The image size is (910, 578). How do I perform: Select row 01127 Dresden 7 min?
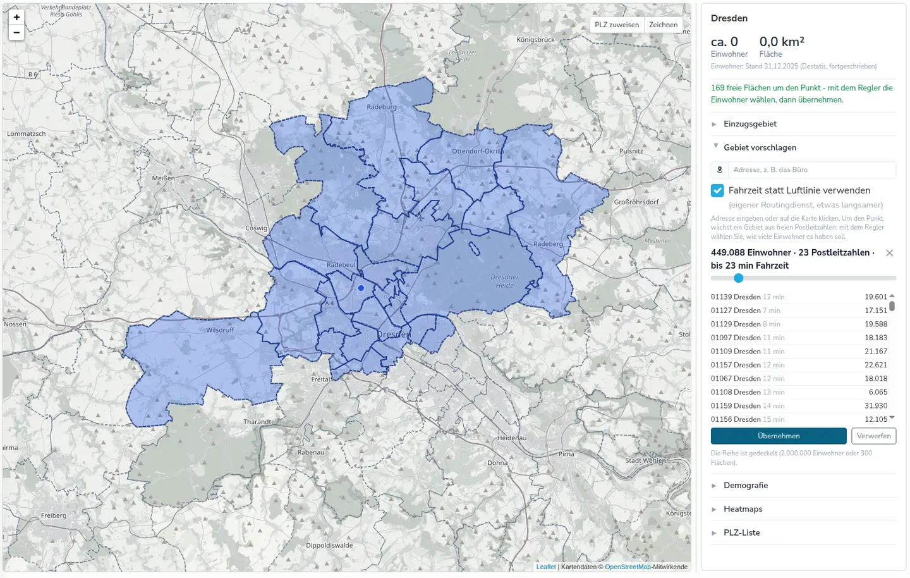799,311
